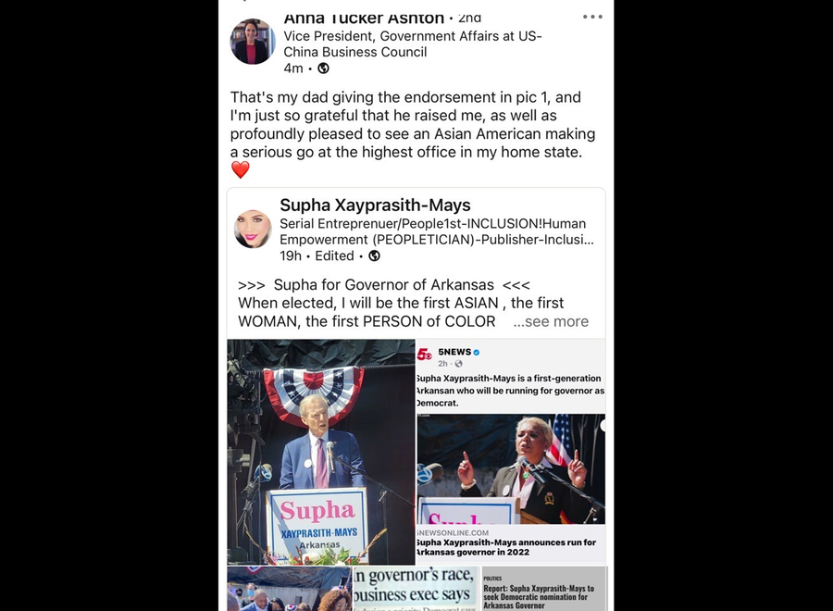Open the newspaper clipping about governor's race
Screen dimensions: 833x611
pyautogui.click(x=416, y=589)
